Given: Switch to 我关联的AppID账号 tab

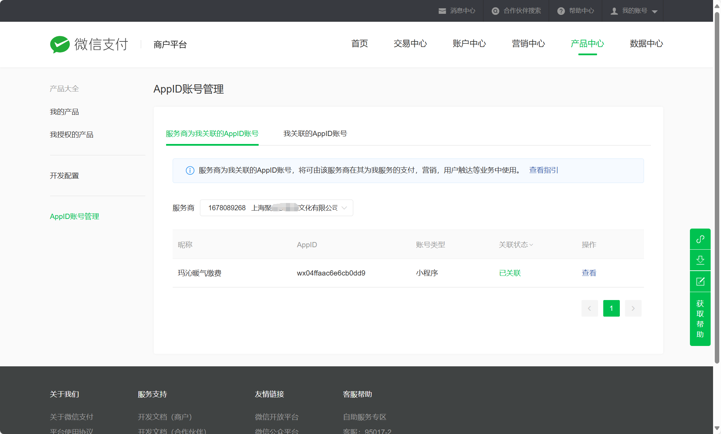Looking at the screenshot, I should (315, 134).
